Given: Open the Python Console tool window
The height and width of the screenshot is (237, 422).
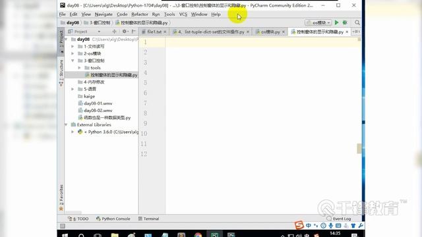Looking at the screenshot, I should coord(113,219).
